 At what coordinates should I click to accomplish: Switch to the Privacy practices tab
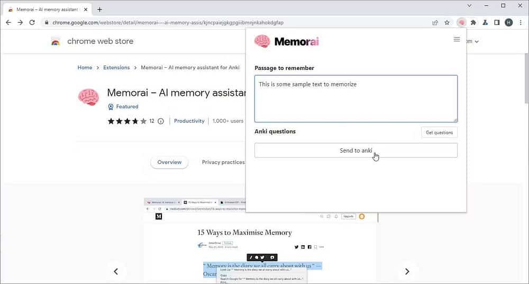pyautogui.click(x=223, y=162)
